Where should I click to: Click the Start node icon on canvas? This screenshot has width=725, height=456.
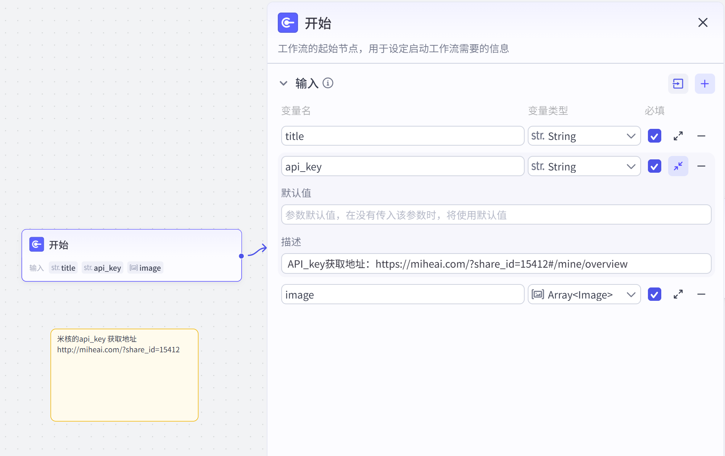(37, 244)
